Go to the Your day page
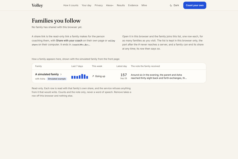Image resolution: width=238 pixels, height=159 pixels. tap(86, 5)
